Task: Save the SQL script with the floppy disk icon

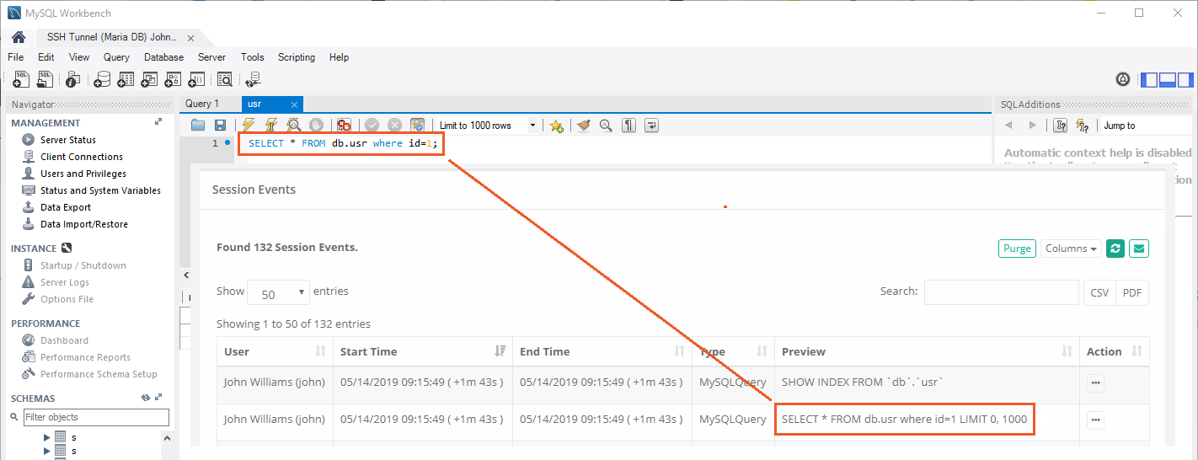Action: coord(220,126)
